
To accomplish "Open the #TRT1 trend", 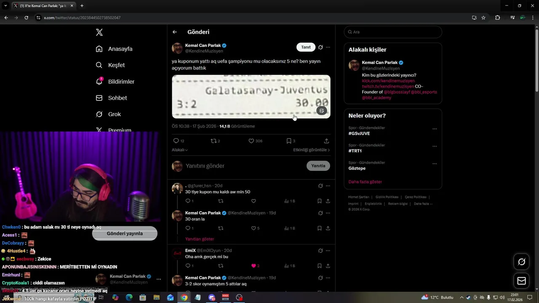I will [355, 151].
